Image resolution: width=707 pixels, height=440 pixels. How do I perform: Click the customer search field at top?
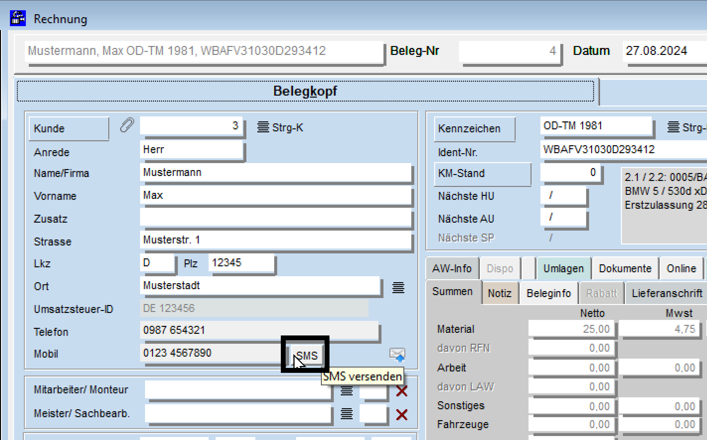tap(204, 51)
